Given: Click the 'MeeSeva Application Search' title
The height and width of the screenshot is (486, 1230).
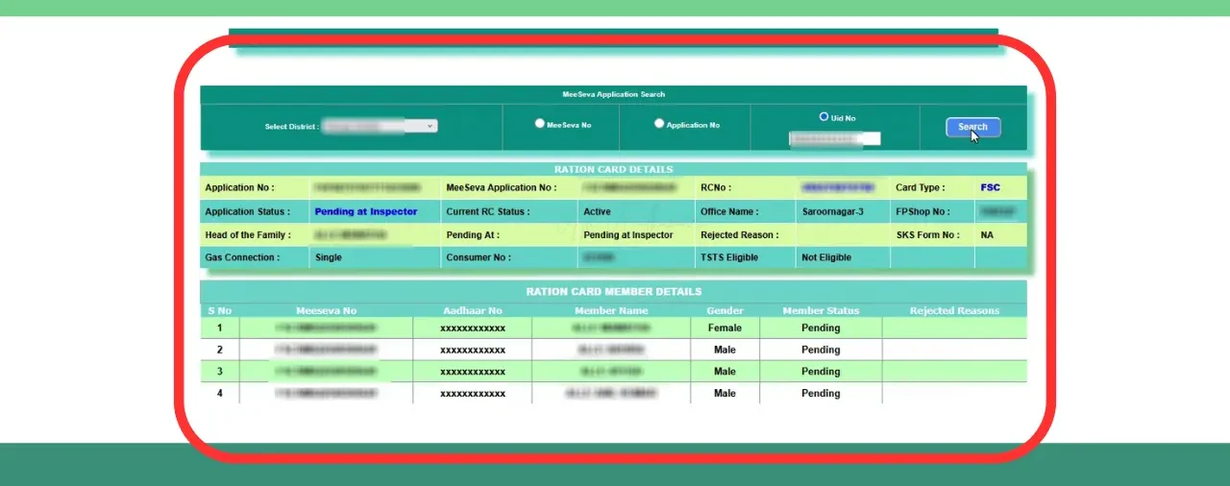Looking at the screenshot, I should click(x=613, y=94).
